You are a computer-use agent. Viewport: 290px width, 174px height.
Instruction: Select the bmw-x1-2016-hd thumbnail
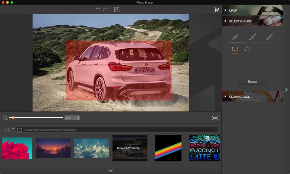tap(130, 148)
